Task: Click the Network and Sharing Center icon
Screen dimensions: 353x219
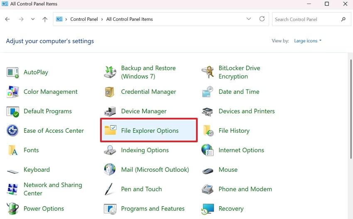Action: 12,189
